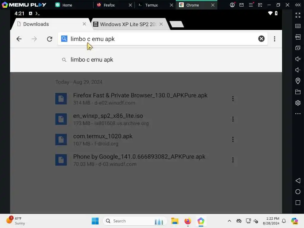Viewport: 304px width, 228px height.
Task: Clear the address bar text
Action: 261,39
